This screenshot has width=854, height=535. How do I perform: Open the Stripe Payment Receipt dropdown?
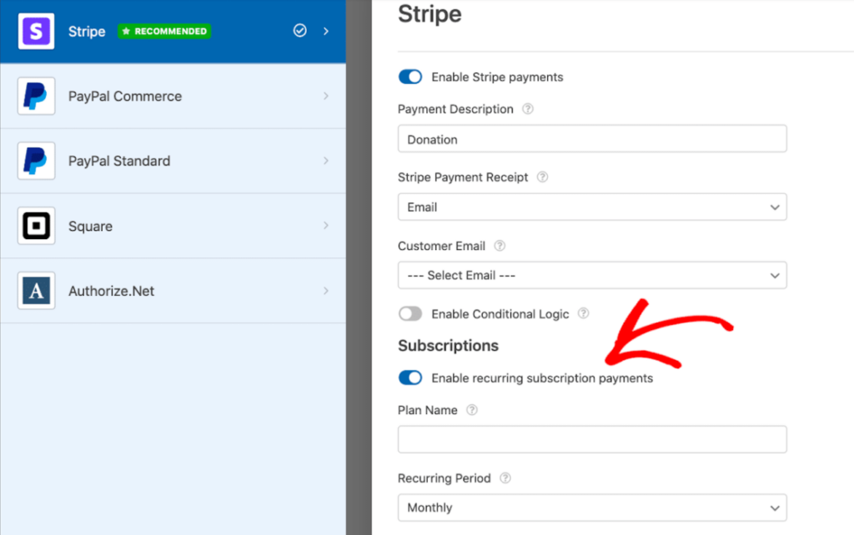pos(592,207)
